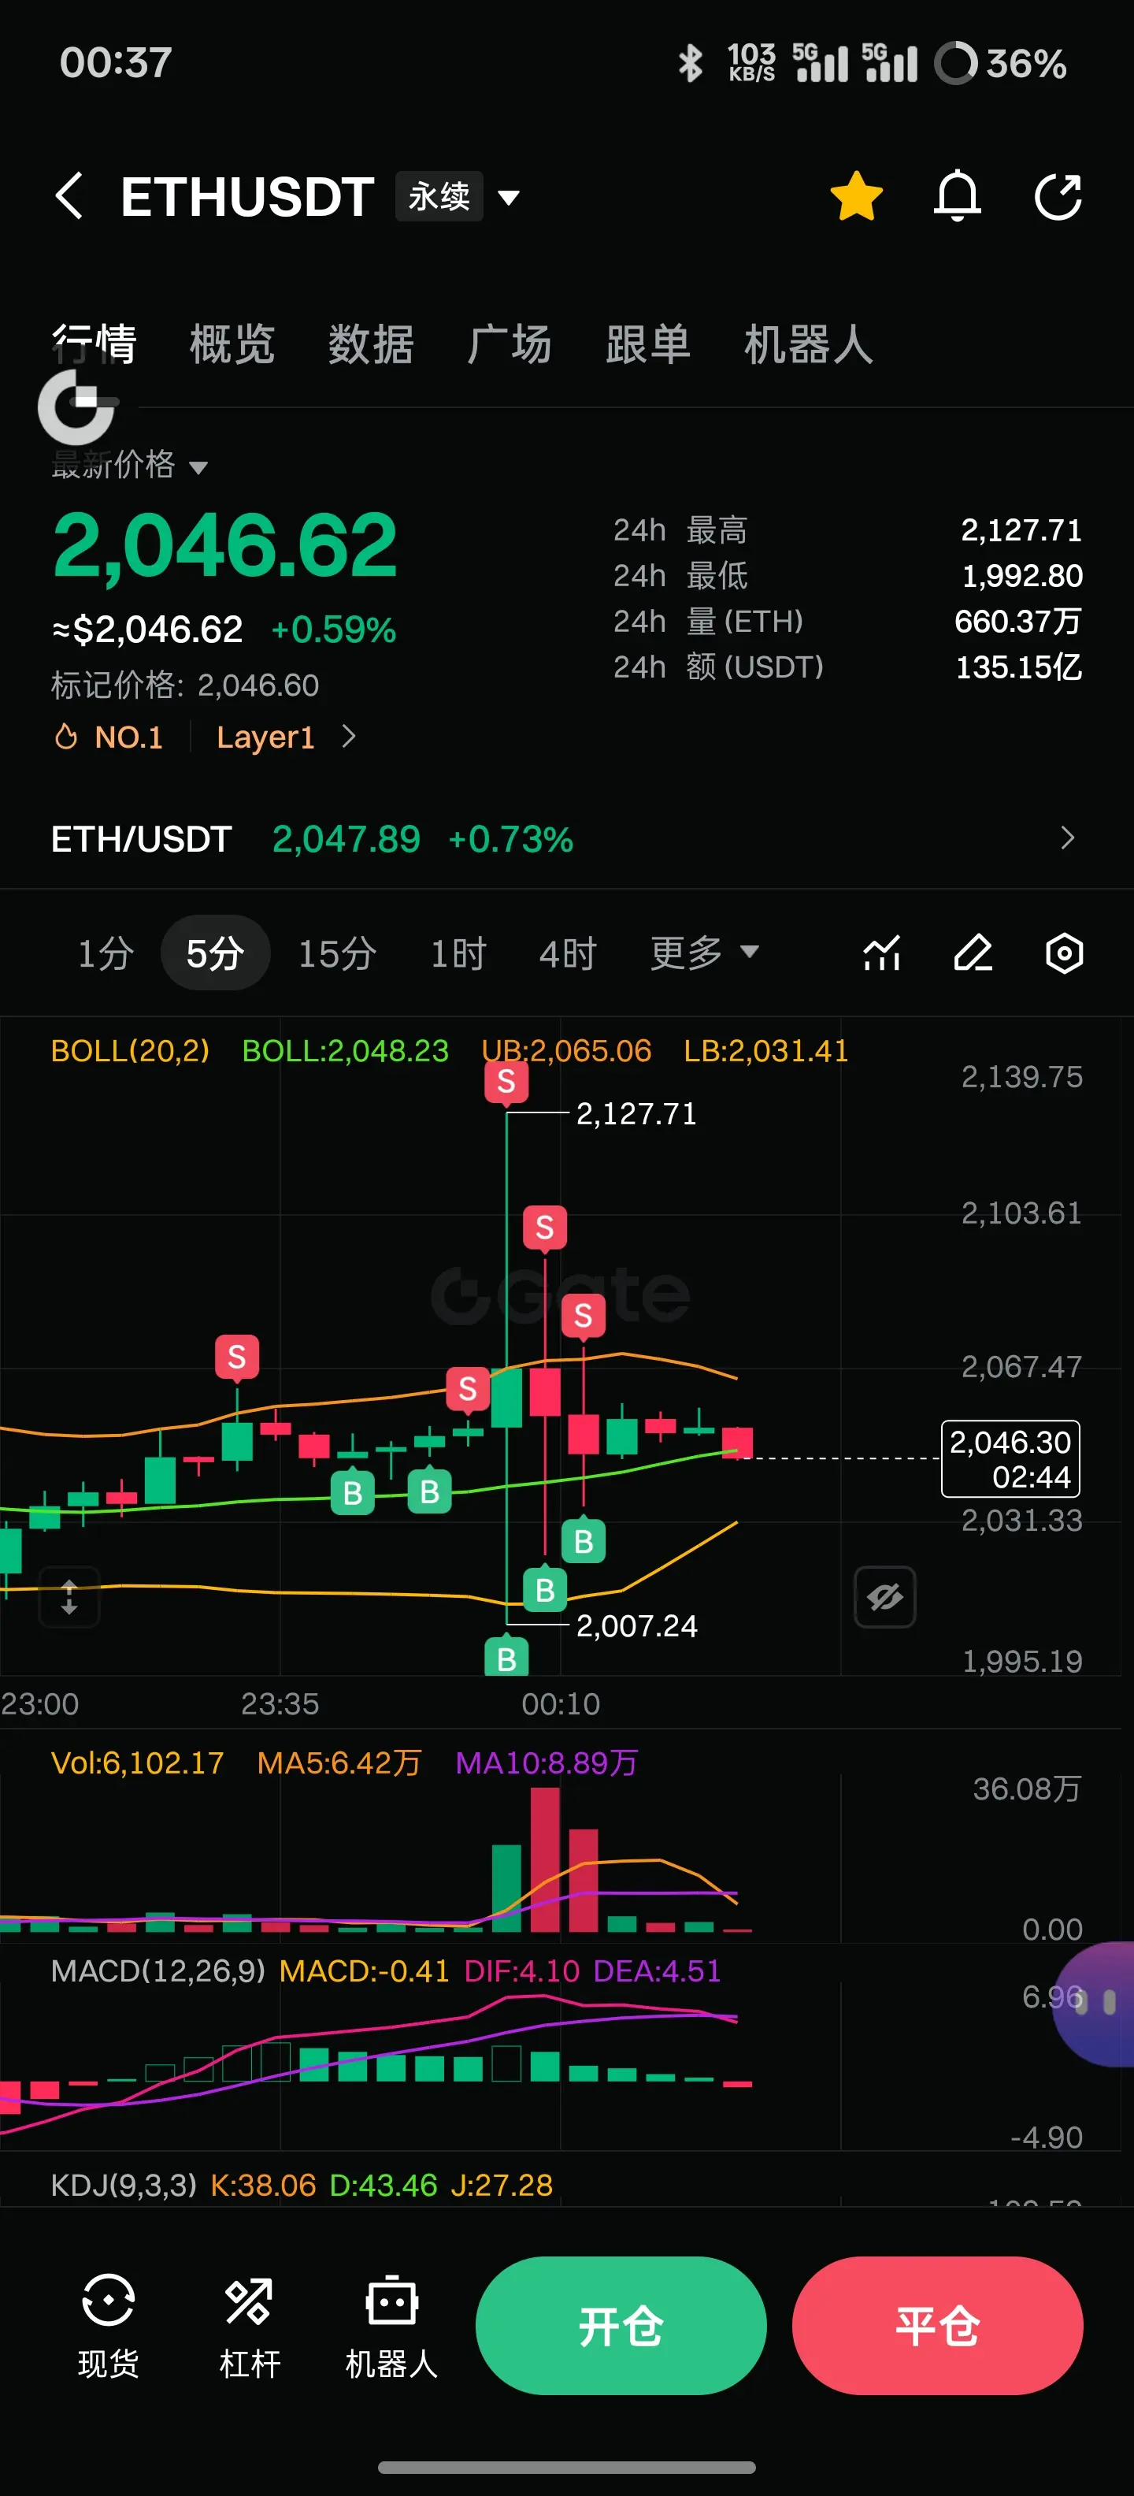The image size is (1134, 2496).
Task: Activate the chart drawing pencil tool
Action: coord(973,953)
